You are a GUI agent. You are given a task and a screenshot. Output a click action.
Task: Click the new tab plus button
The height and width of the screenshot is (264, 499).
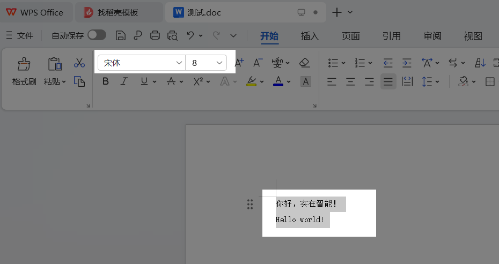[x=336, y=12]
